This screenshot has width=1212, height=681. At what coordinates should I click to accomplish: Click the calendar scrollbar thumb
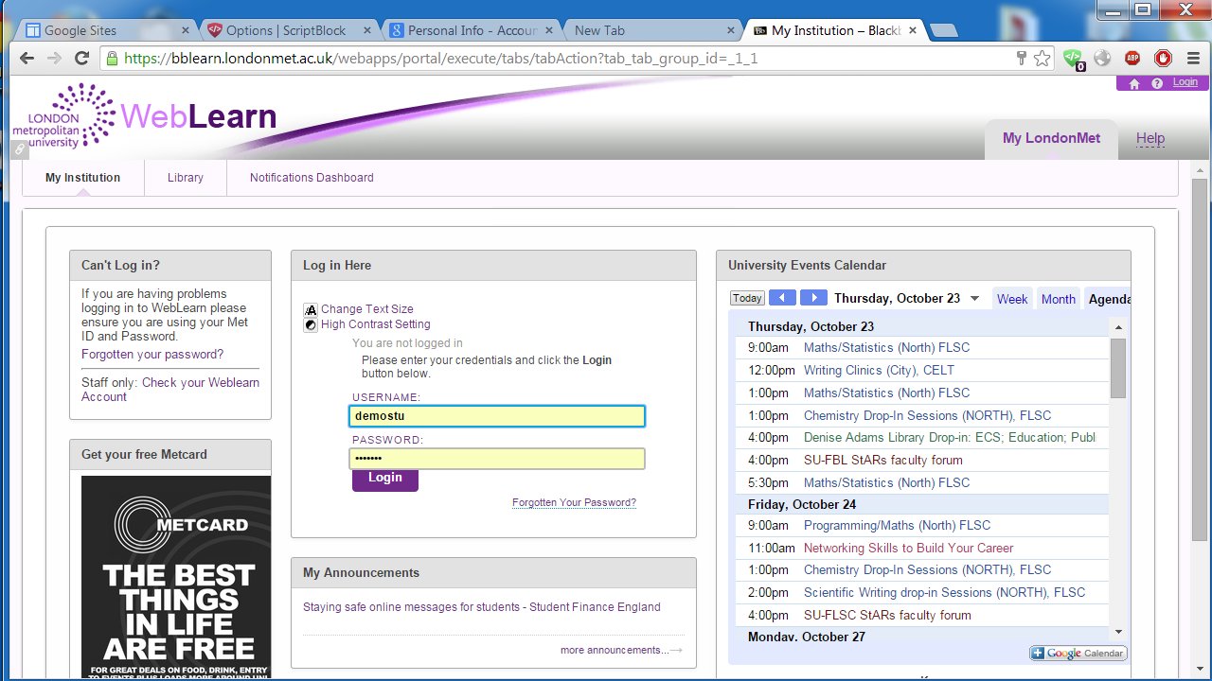point(1118,369)
